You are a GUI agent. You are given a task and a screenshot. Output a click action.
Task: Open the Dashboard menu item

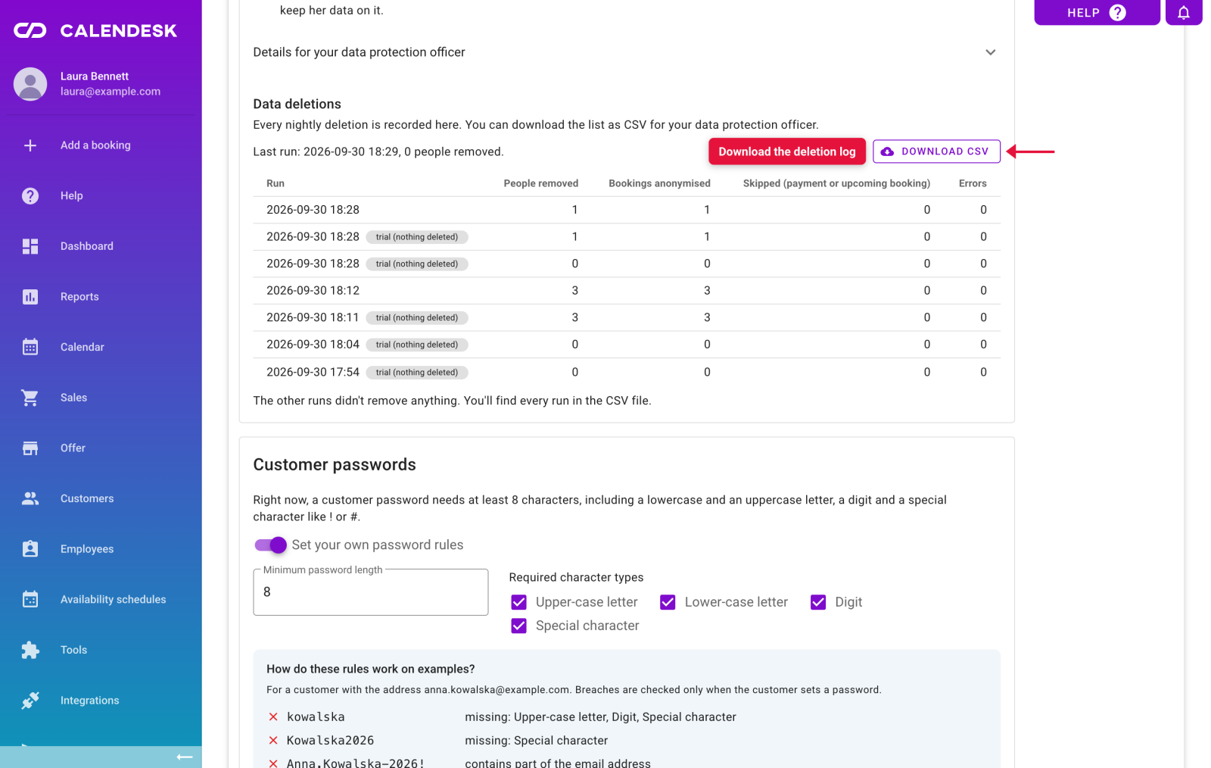pyautogui.click(x=101, y=246)
